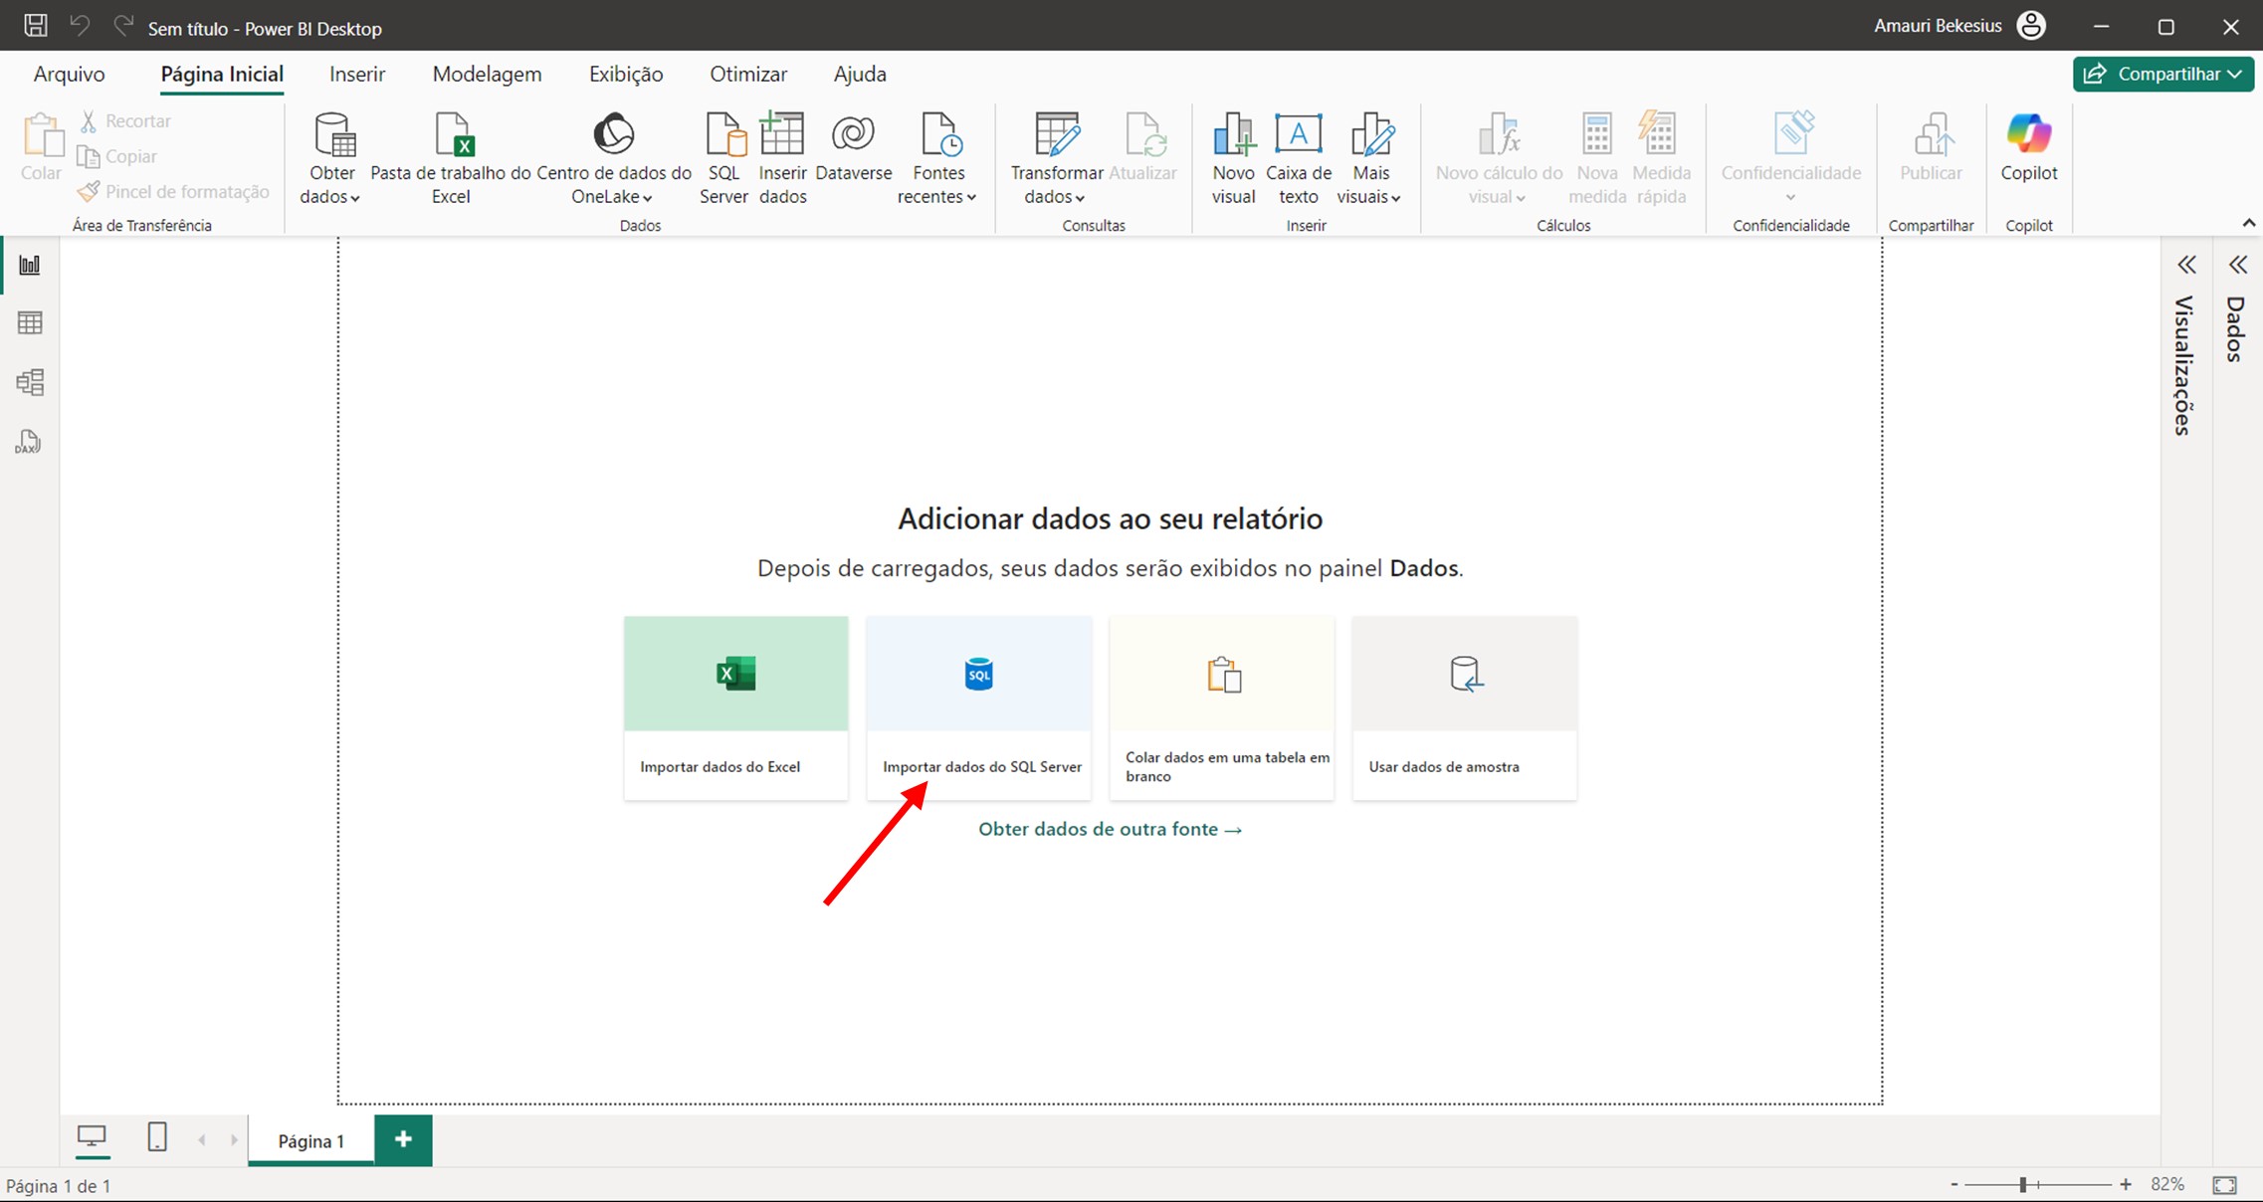Open the Amauri Bekesius account avatar
The height and width of the screenshot is (1202, 2263).
(2030, 26)
